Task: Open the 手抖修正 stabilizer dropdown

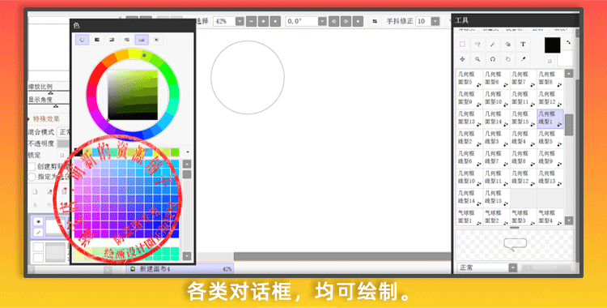Action: point(435,21)
